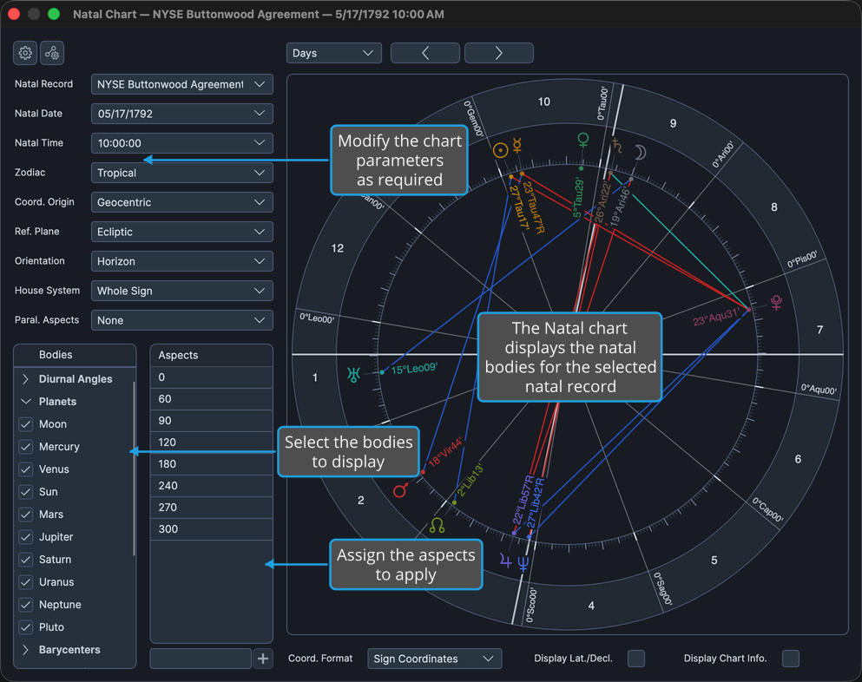Viewport: 862px width, 682px height.
Task: Select the Venus glyph on chart
Action: [x=583, y=140]
